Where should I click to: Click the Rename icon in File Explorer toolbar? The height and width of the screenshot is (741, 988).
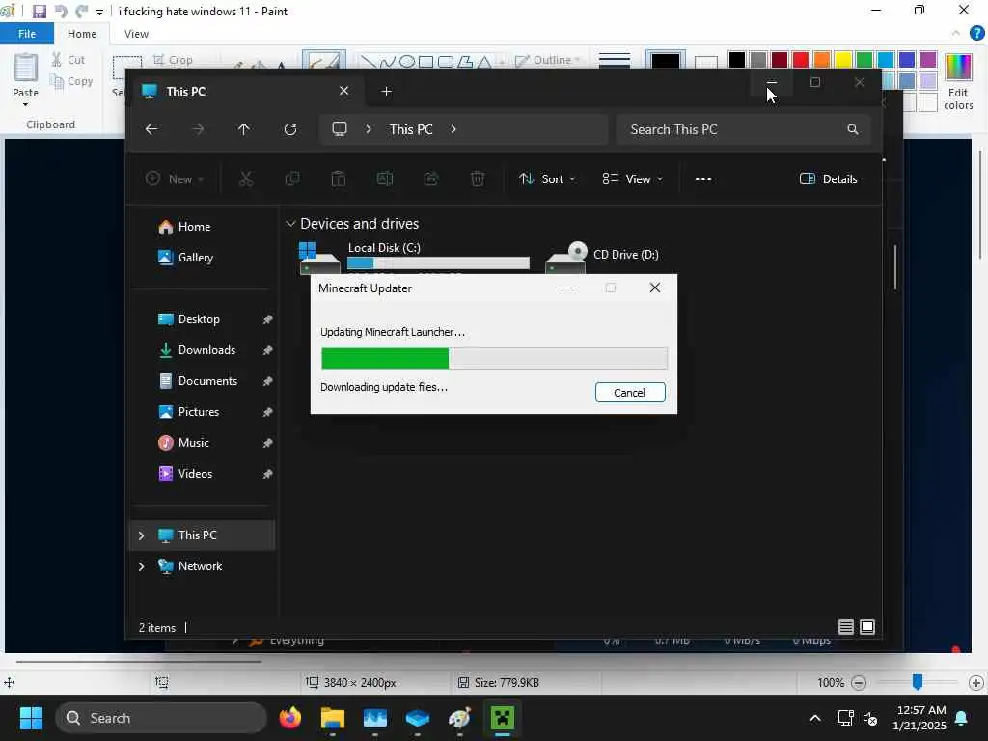click(385, 179)
